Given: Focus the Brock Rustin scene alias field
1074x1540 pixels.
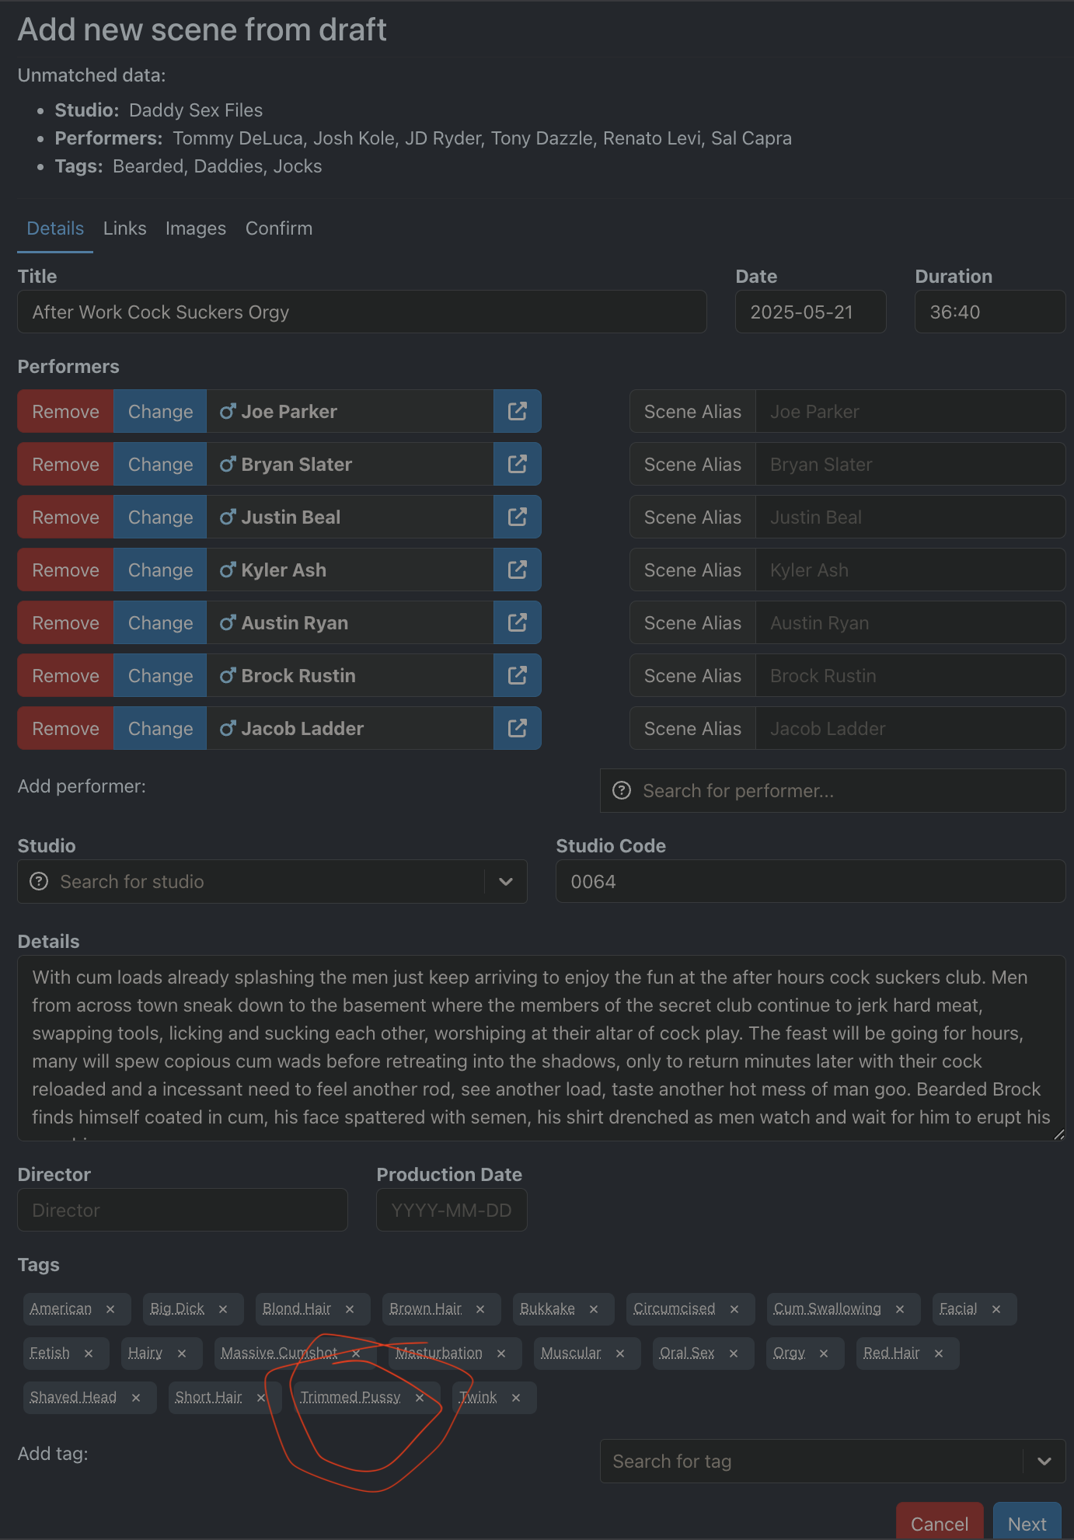Looking at the screenshot, I should point(909,676).
